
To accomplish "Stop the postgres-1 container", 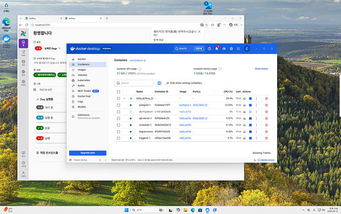I will pyautogui.click(x=250, y=105).
